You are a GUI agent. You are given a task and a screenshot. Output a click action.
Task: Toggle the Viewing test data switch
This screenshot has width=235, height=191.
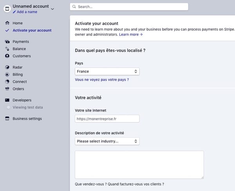click(x=8, y=107)
